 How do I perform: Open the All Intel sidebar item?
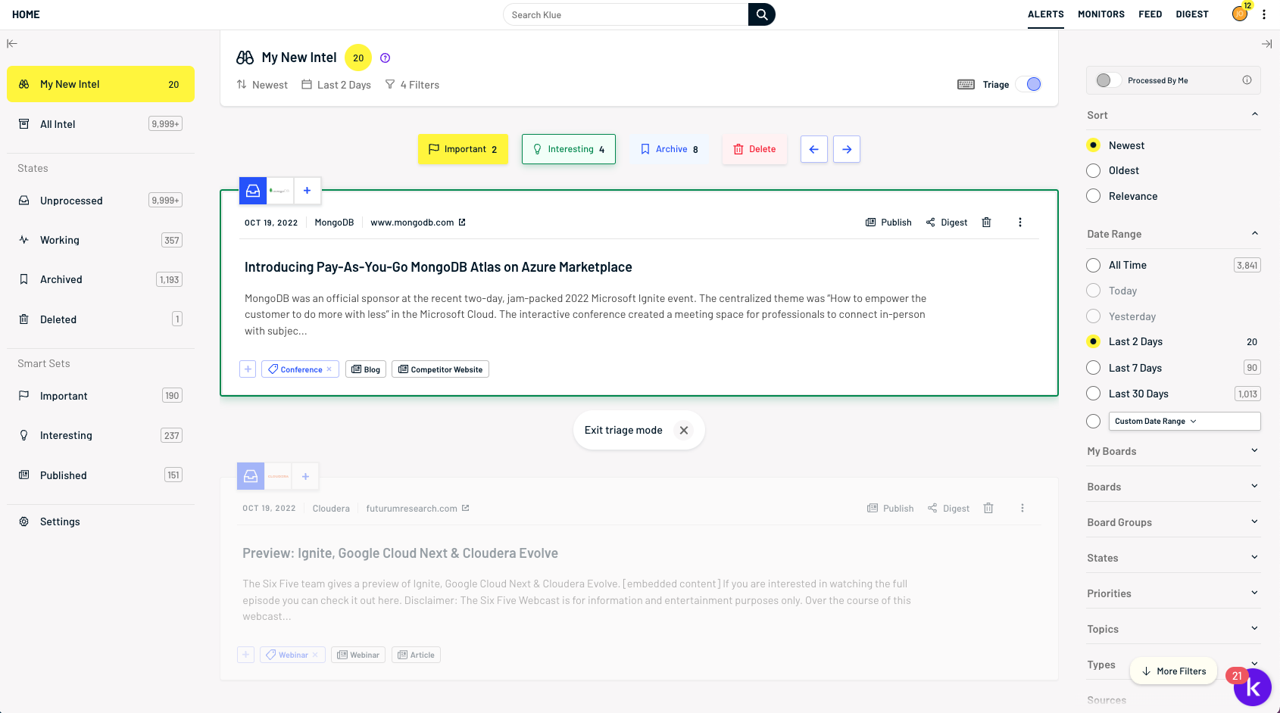click(58, 124)
